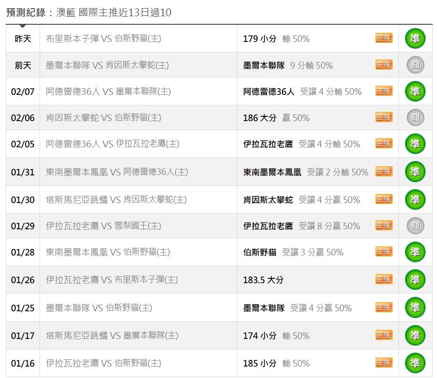Click the green 準 icon in the 01/28 row
The image size is (437, 378).
(415, 252)
